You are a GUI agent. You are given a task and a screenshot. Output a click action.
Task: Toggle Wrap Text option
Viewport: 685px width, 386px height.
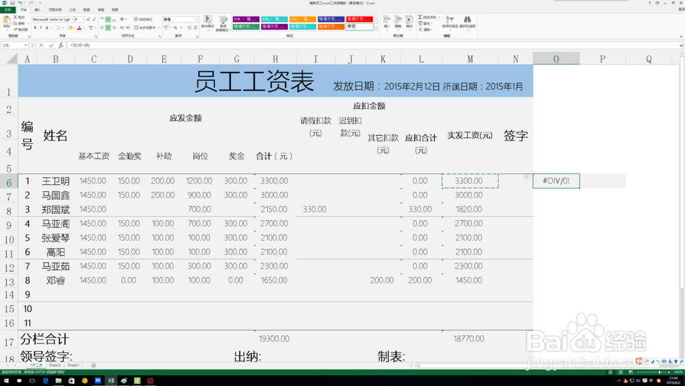(x=144, y=19)
